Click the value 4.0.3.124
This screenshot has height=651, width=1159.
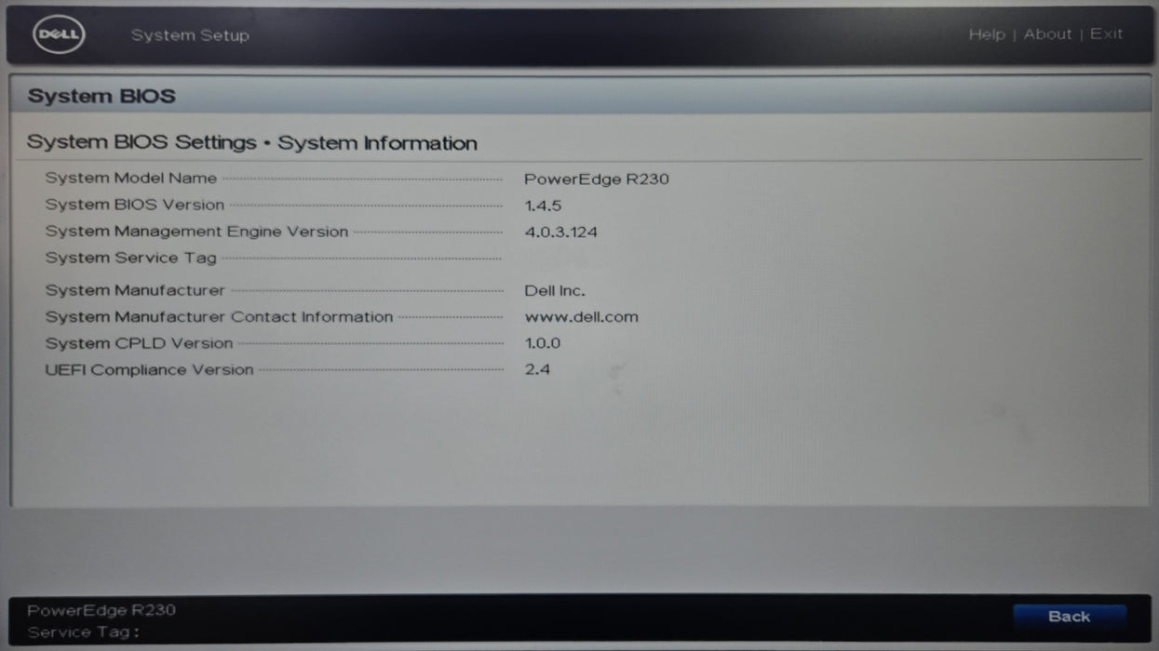pyautogui.click(x=561, y=232)
